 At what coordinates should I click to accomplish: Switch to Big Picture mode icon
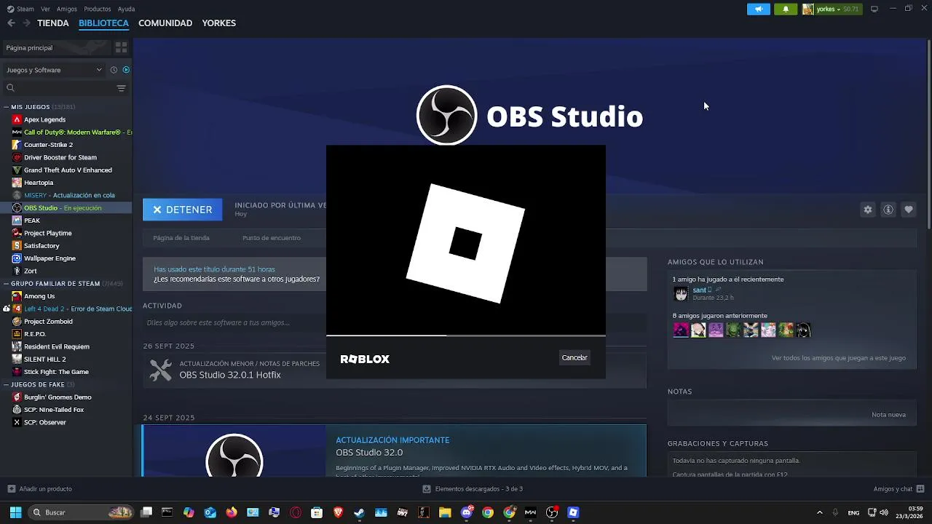click(874, 9)
